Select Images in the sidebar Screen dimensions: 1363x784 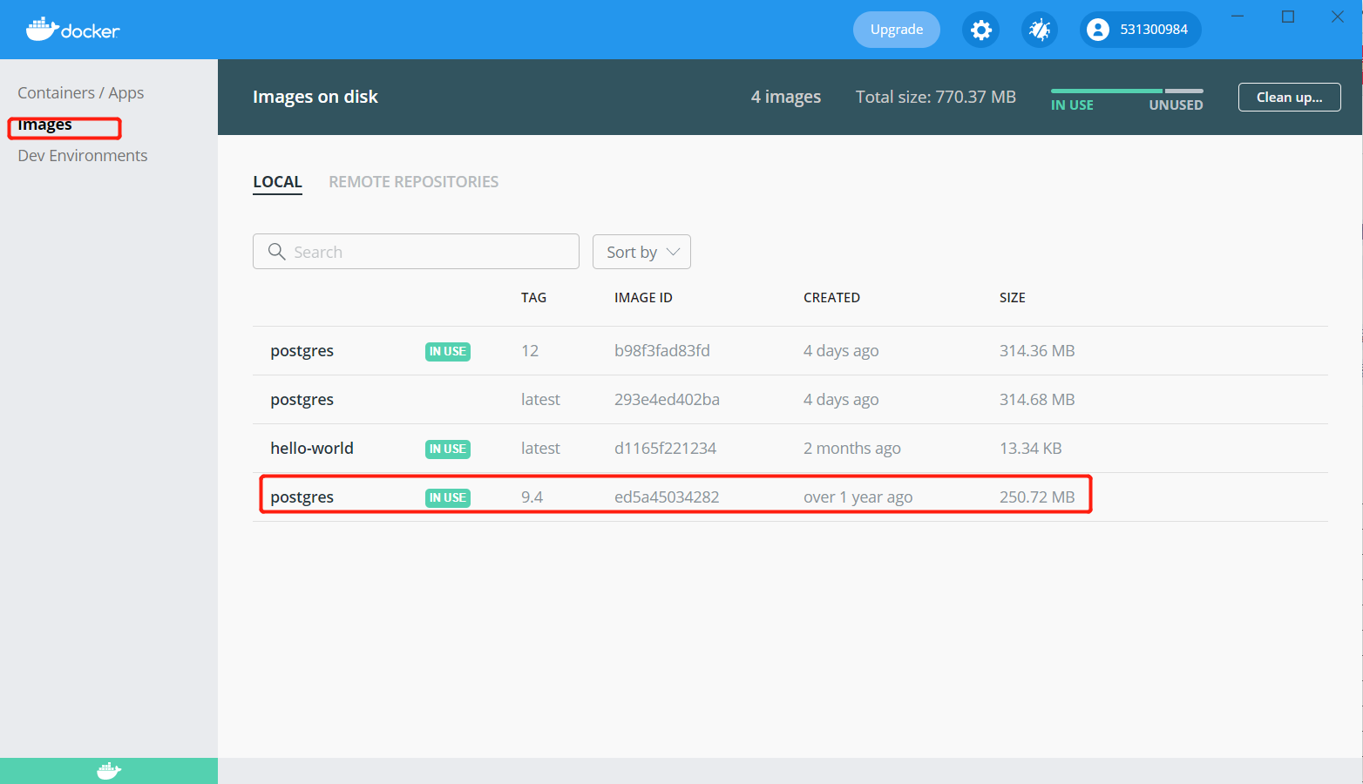45,125
